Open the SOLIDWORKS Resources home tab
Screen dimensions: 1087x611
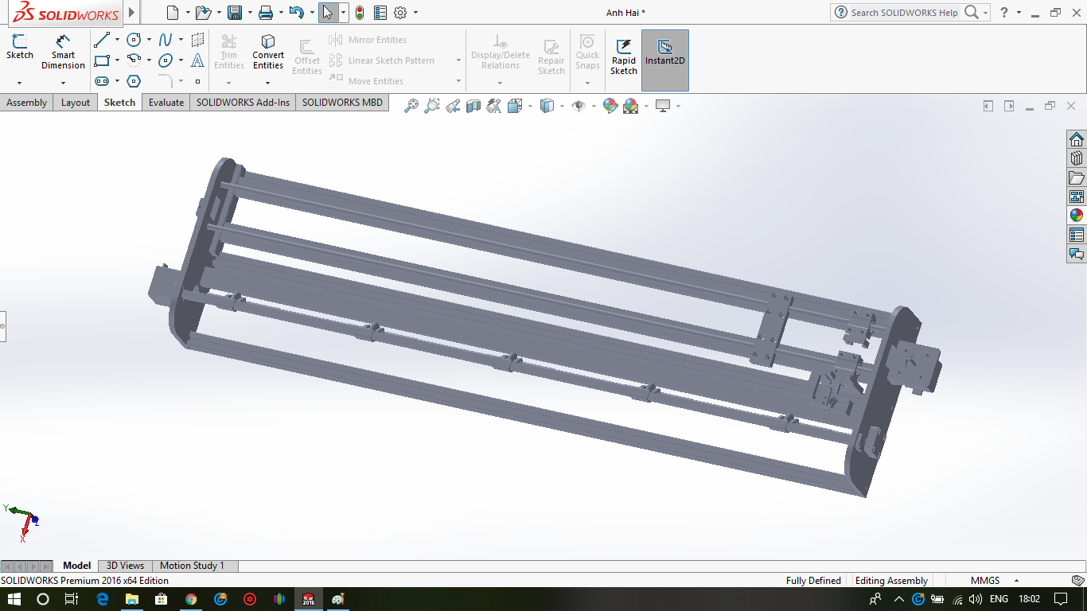click(x=1077, y=139)
